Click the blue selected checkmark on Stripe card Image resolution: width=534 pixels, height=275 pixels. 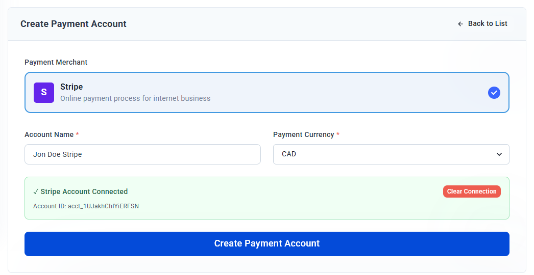[494, 93]
